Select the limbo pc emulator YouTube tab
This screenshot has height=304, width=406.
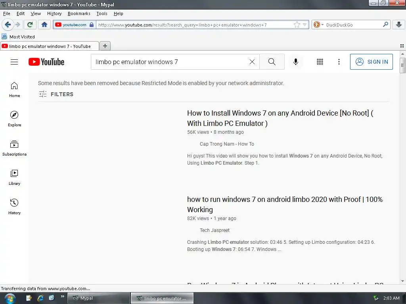point(50,46)
